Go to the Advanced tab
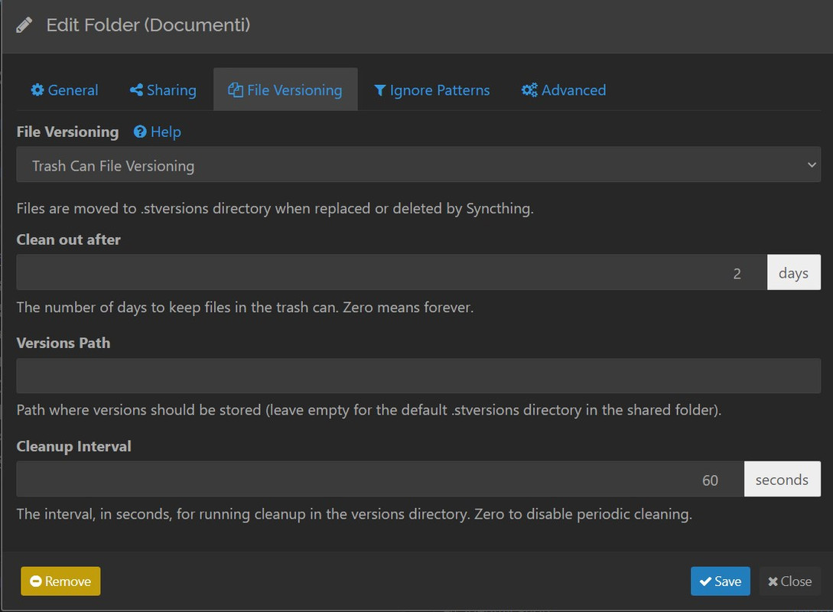 coord(564,90)
